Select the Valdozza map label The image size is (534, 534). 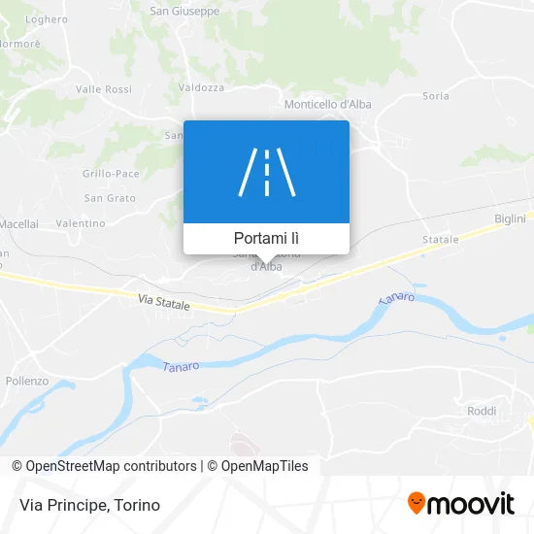201,87
